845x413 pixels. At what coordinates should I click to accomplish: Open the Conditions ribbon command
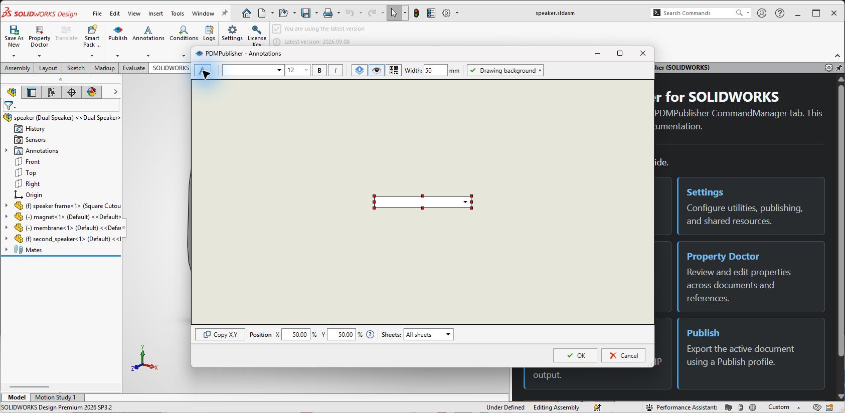tap(184, 34)
